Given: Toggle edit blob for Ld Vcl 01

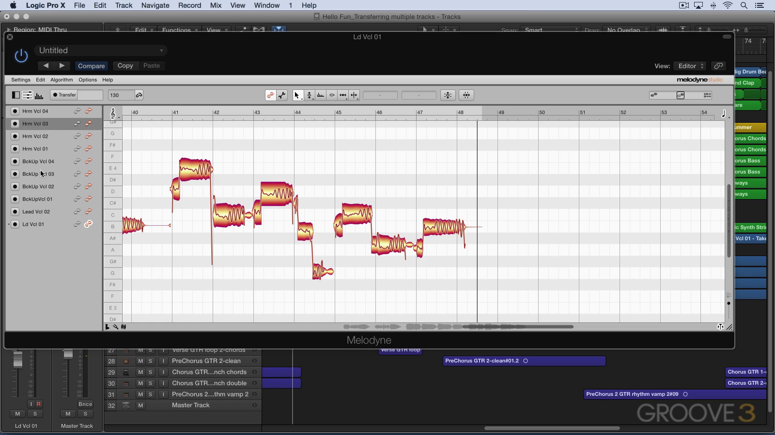Looking at the screenshot, I should pyautogui.click(x=89, y=224).
